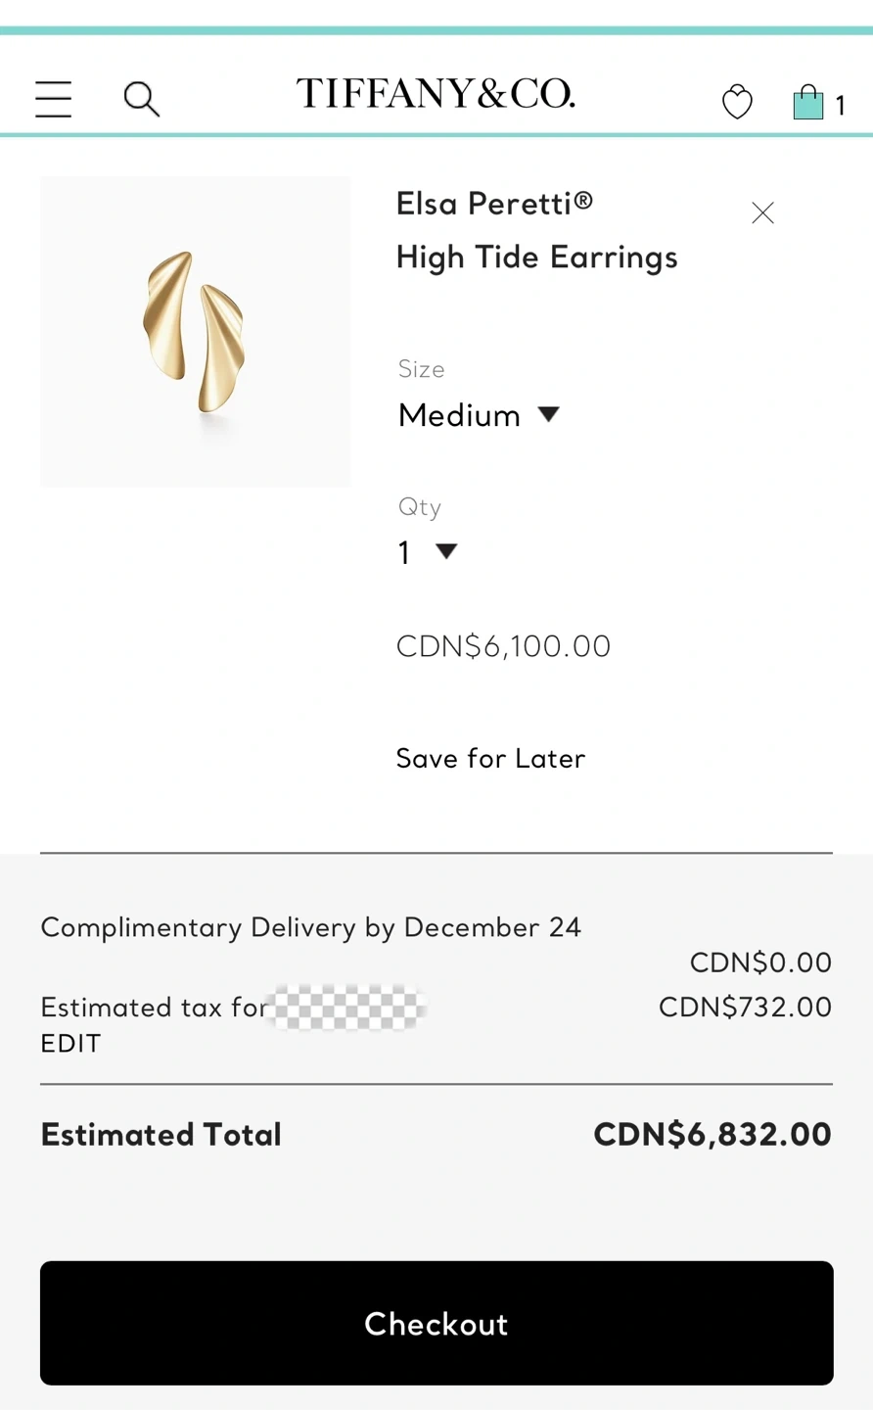
Task: Click EDIT under estimated tax
Action: [70, 1044]
